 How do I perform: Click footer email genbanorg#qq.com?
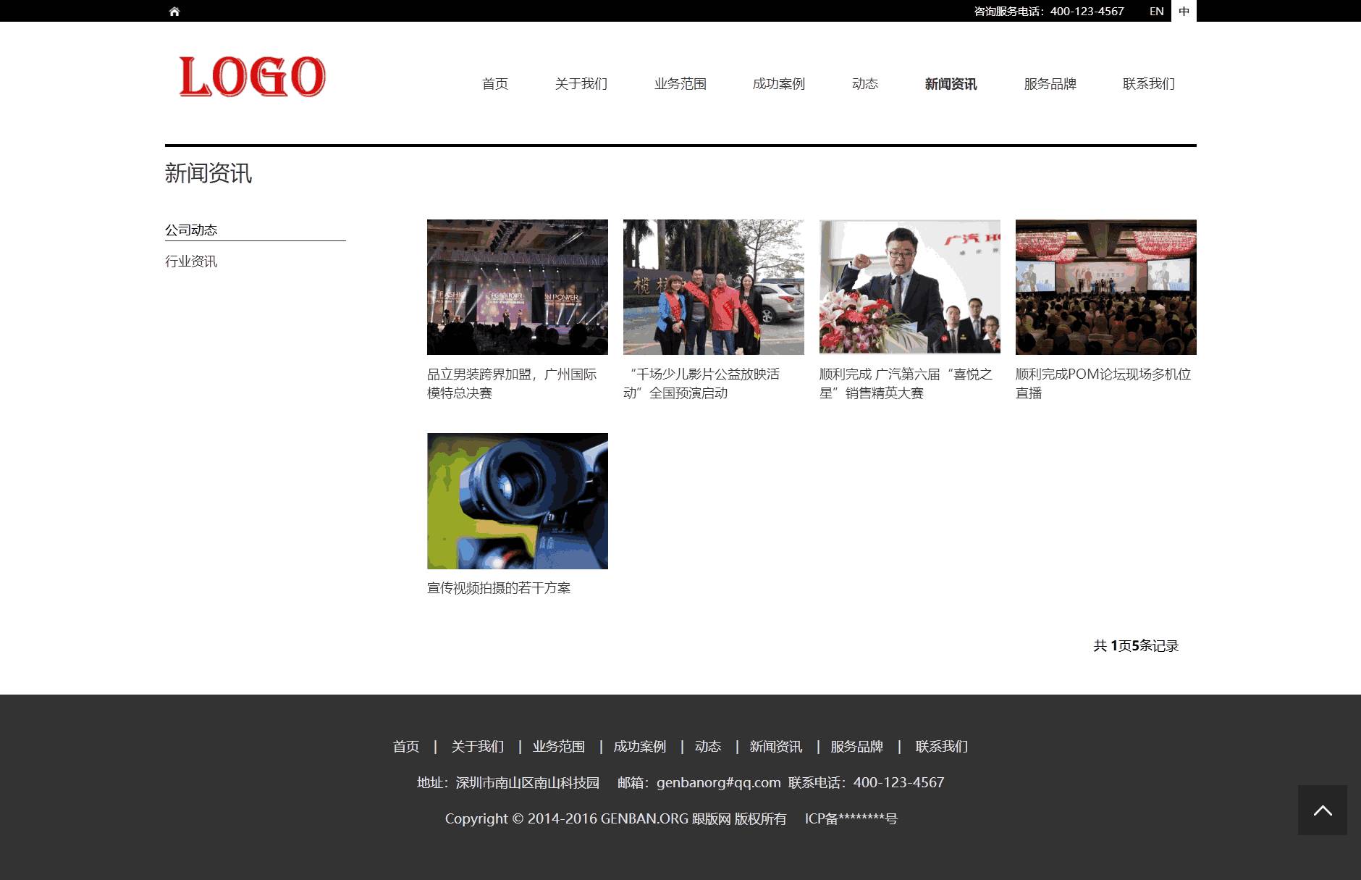coord(719,783)
